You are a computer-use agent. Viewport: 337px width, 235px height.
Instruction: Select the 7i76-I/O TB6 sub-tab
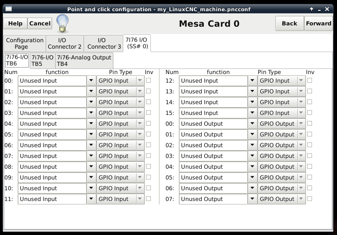pos(17,60)
